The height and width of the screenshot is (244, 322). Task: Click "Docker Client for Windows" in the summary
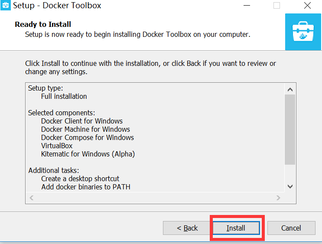click(x=82, y=121)
